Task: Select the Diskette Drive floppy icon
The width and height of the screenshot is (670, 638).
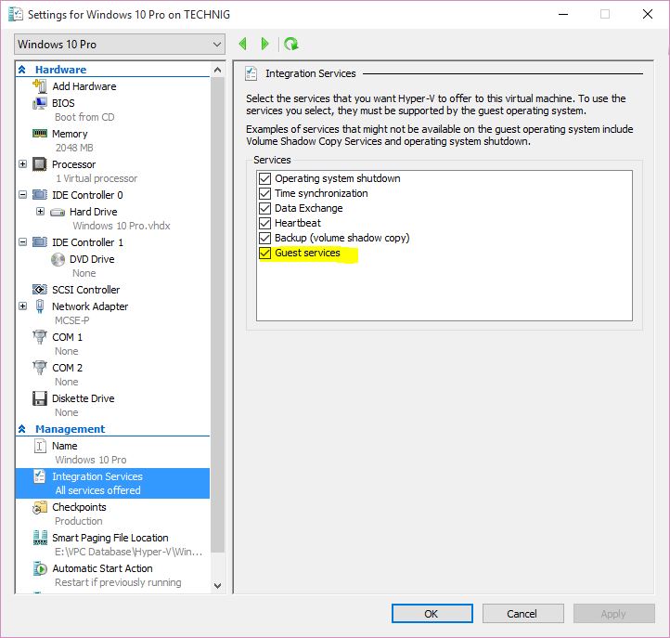Action: pyautogui.click(x=40, y=398)
